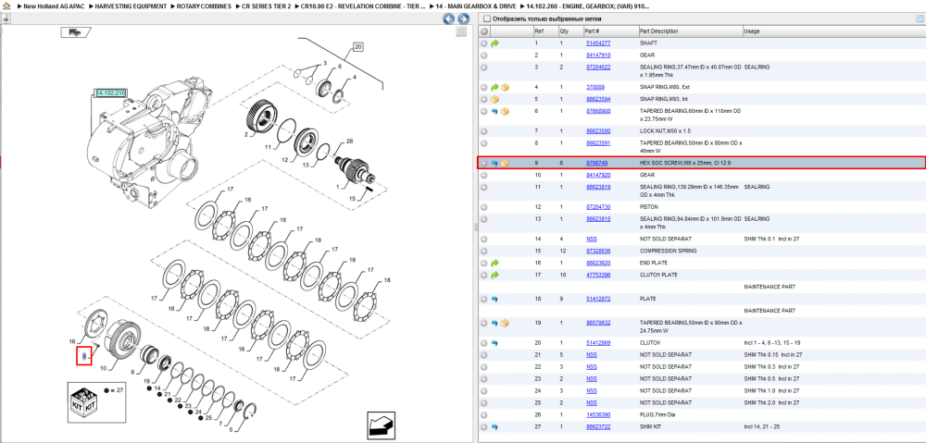Viewport: 926px width, 443px height.
Task: Click green arrow icon on SNAP RING M80 row
Action: (494, 87)
